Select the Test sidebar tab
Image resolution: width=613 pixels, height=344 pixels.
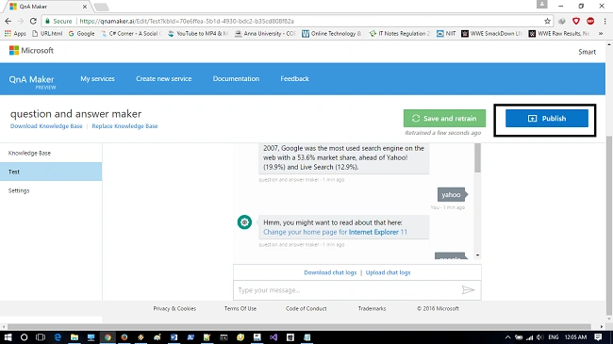pos(51,172)
